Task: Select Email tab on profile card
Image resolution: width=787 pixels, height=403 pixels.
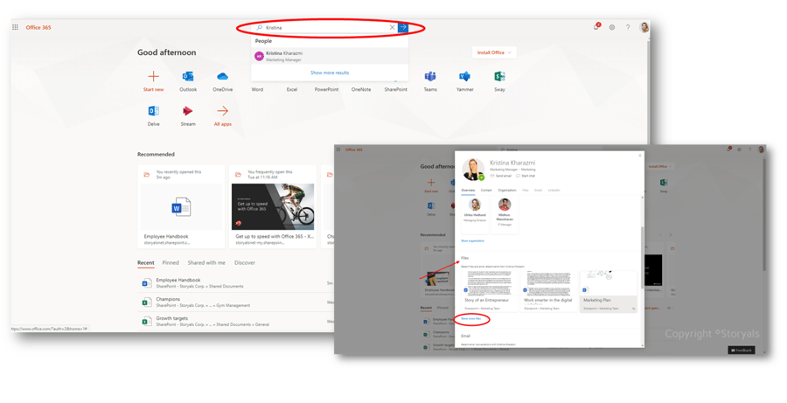Action: [x=538, y=191]
